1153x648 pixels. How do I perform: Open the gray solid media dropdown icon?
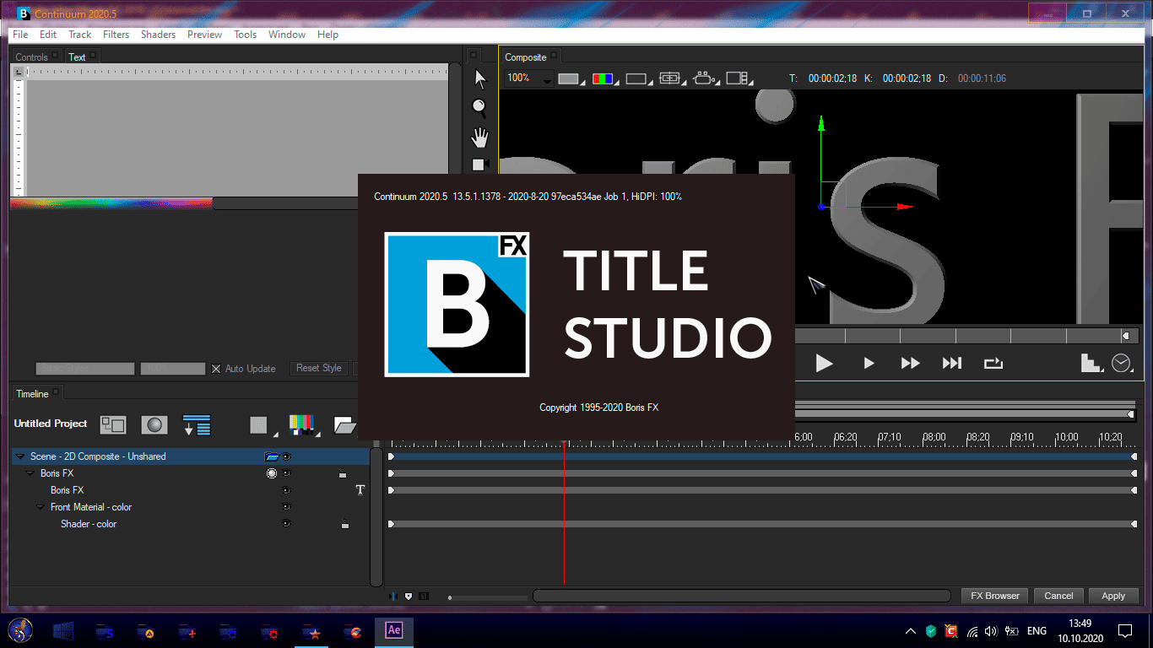(x=262, y=425)
